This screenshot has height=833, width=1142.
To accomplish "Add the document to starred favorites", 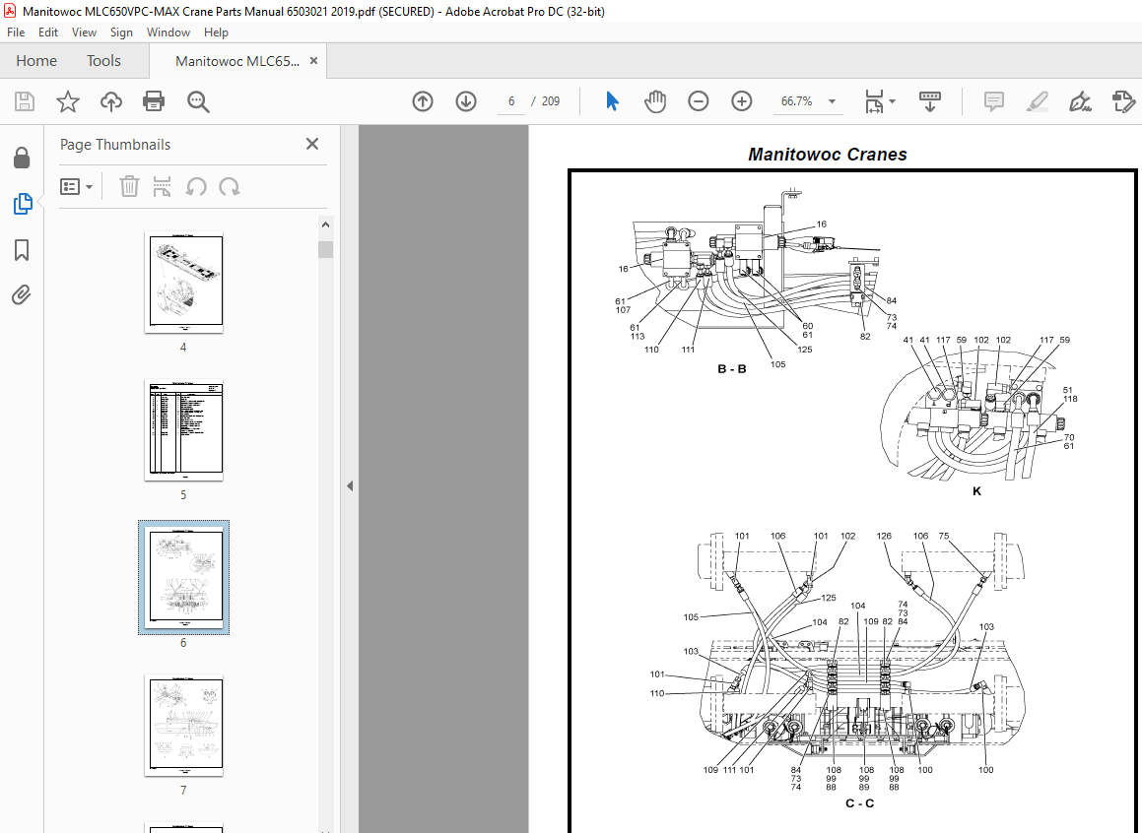I will 68,101.
